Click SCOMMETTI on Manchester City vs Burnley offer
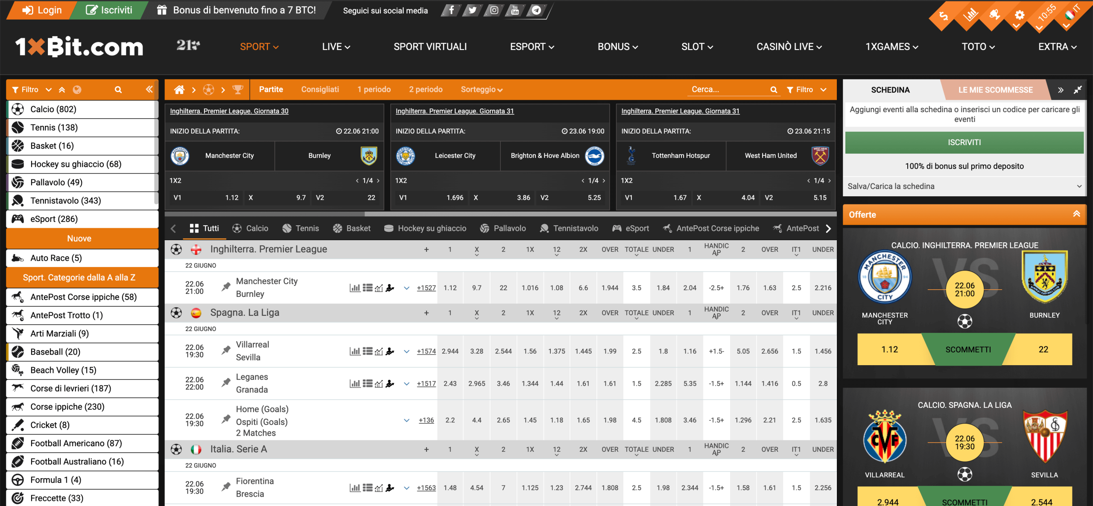This screenshot has height=506, width=1093. pos(968,350)
